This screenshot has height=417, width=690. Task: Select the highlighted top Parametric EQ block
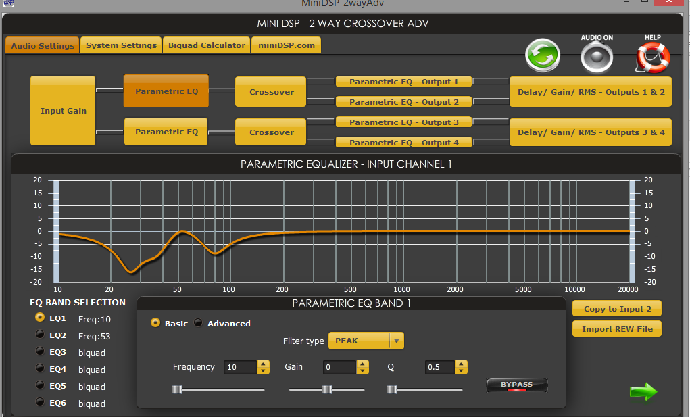(166, 91)
